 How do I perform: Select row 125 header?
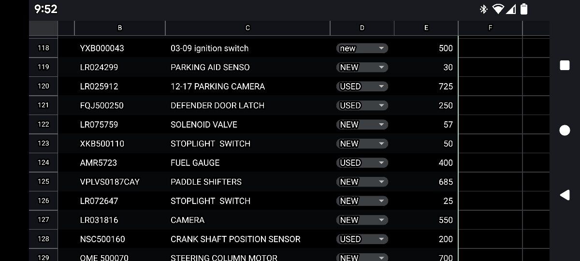click(43, 182)
